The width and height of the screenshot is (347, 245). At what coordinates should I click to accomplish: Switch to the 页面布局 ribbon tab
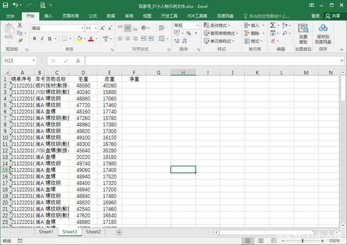point(70,16)
